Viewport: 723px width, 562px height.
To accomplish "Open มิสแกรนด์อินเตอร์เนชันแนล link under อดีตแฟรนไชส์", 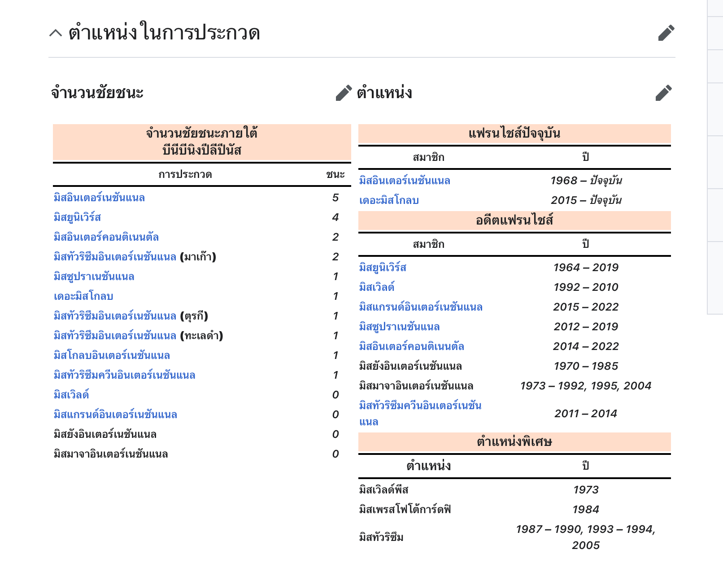I will (x=421, y=307).
